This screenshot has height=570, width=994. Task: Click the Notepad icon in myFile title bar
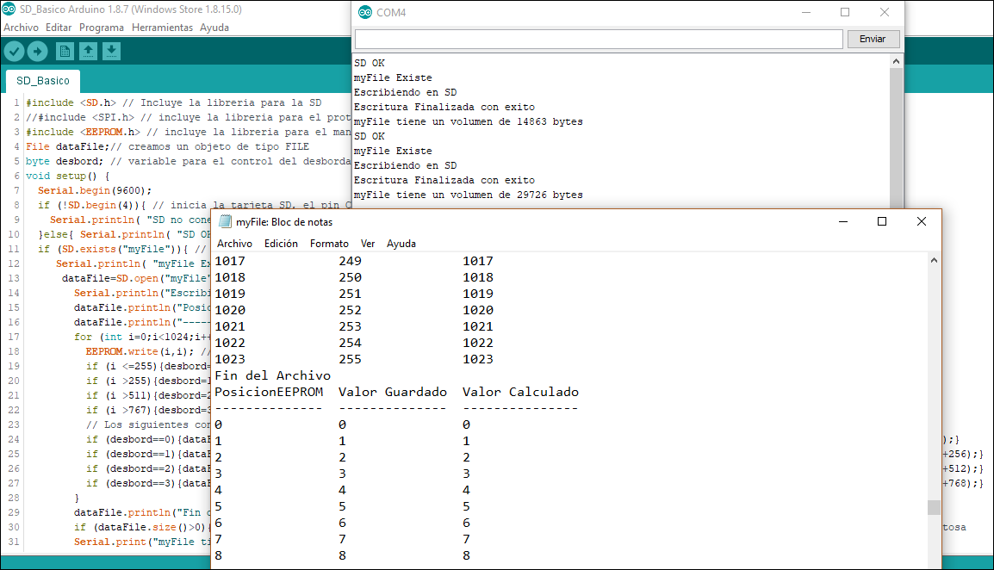click(x=225, y=221)
